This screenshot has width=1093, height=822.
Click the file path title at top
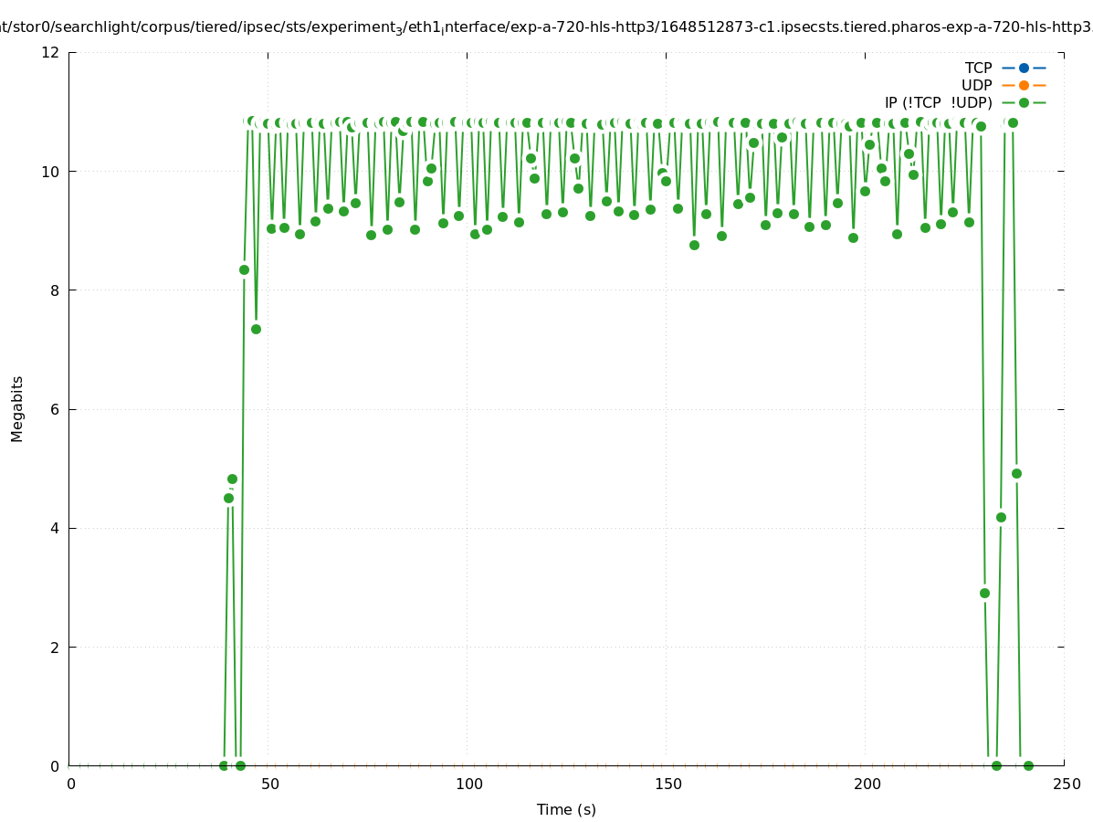pos(546,28)
